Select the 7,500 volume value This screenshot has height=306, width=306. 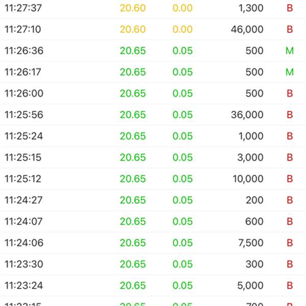(251, 243)
